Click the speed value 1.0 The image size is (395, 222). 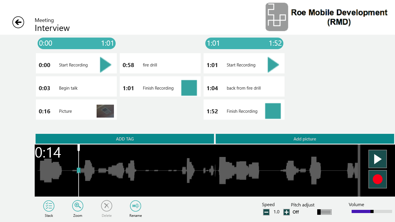pyautogui.click(x=276, y=212)
